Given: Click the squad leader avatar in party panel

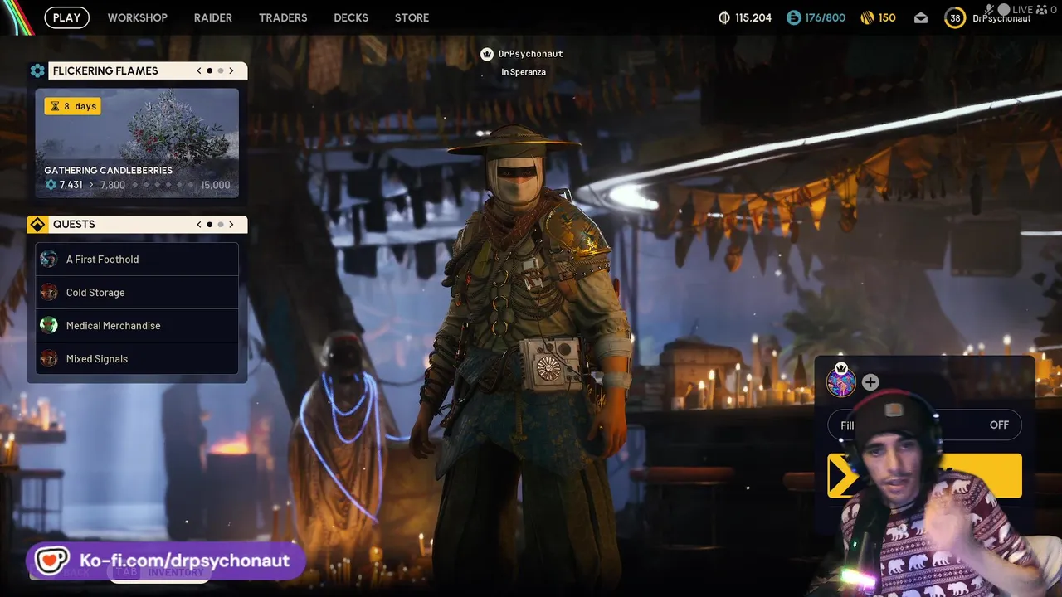Looking at the screenshot, I should tap(841, 381).
